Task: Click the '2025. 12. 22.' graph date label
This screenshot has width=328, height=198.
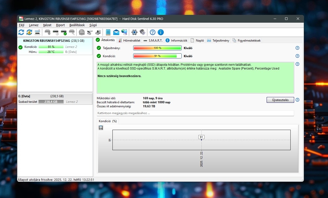Action: [x=202, y=159]
